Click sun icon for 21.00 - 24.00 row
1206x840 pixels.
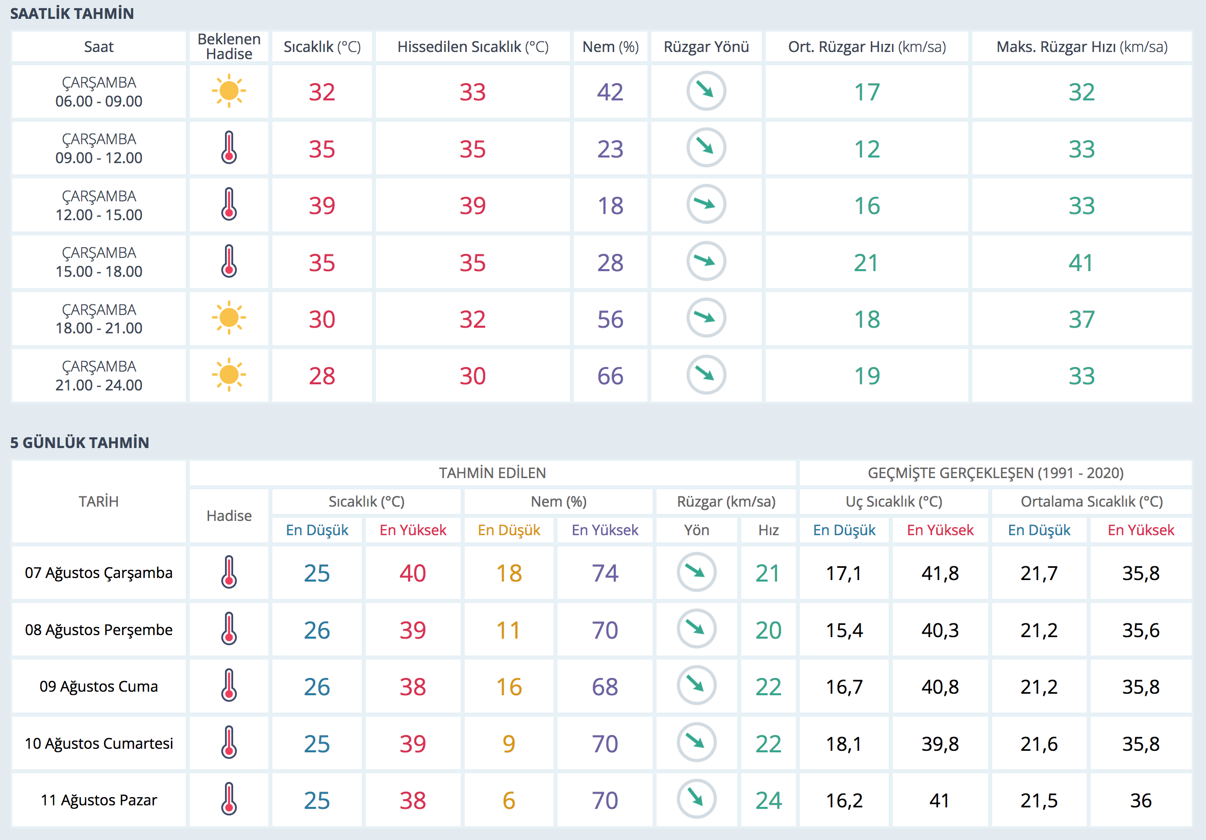229,375
